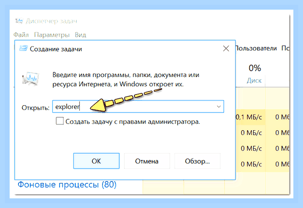Open the Вид menu in Task Manager
The height and width of the screenshot is (208, 303).
(80, 35)
